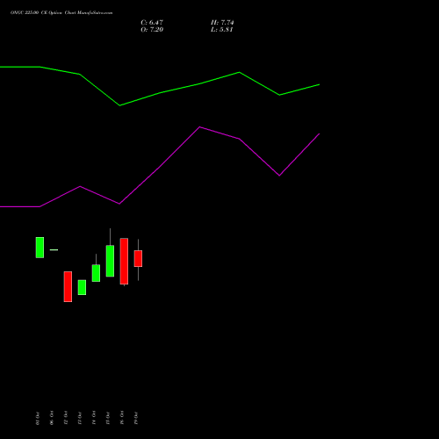
Task: Click the last red candlestick above 19 Oct
Action: pos(138,258)
